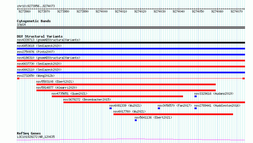The height and width of the screenshot is (143, 253).
Task: Click small blue marker under nsv2789441
Action: 196,109
